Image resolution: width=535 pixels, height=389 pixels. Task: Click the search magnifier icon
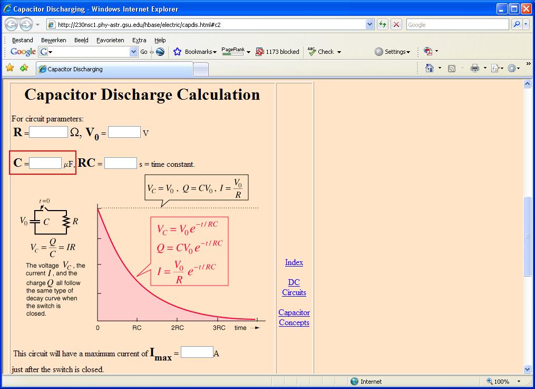coord(516,25)
